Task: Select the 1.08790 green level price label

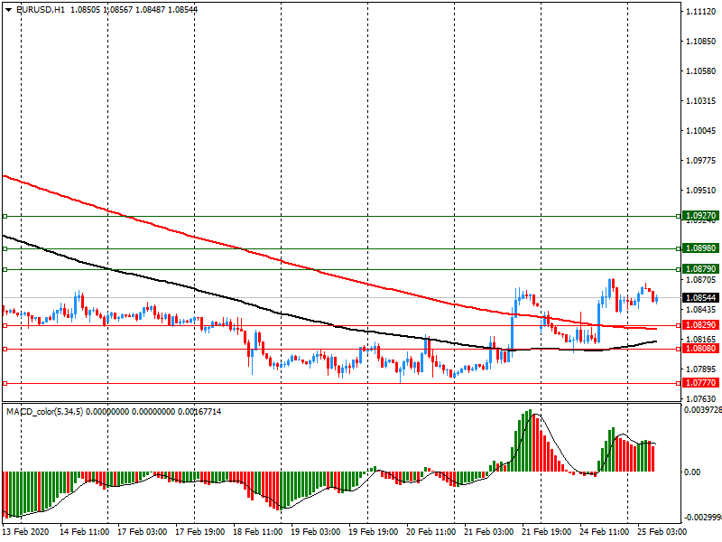Action: (700, 268)
